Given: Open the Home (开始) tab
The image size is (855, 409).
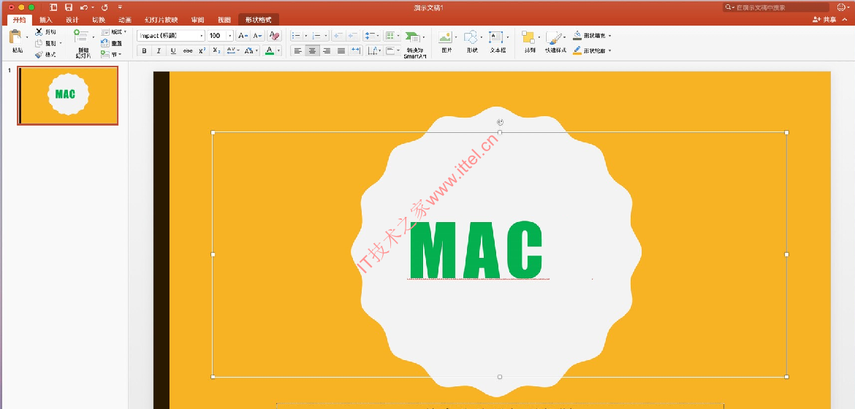Looking at the screenshot, I should pyautogui.click(x=19, y=20).
